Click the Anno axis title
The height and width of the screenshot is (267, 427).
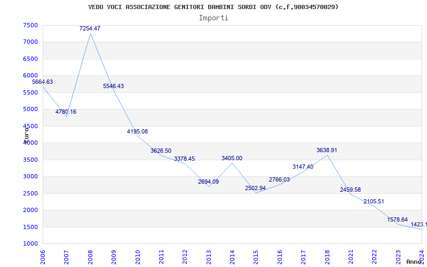pyautogui.click(x=414, y=262)
